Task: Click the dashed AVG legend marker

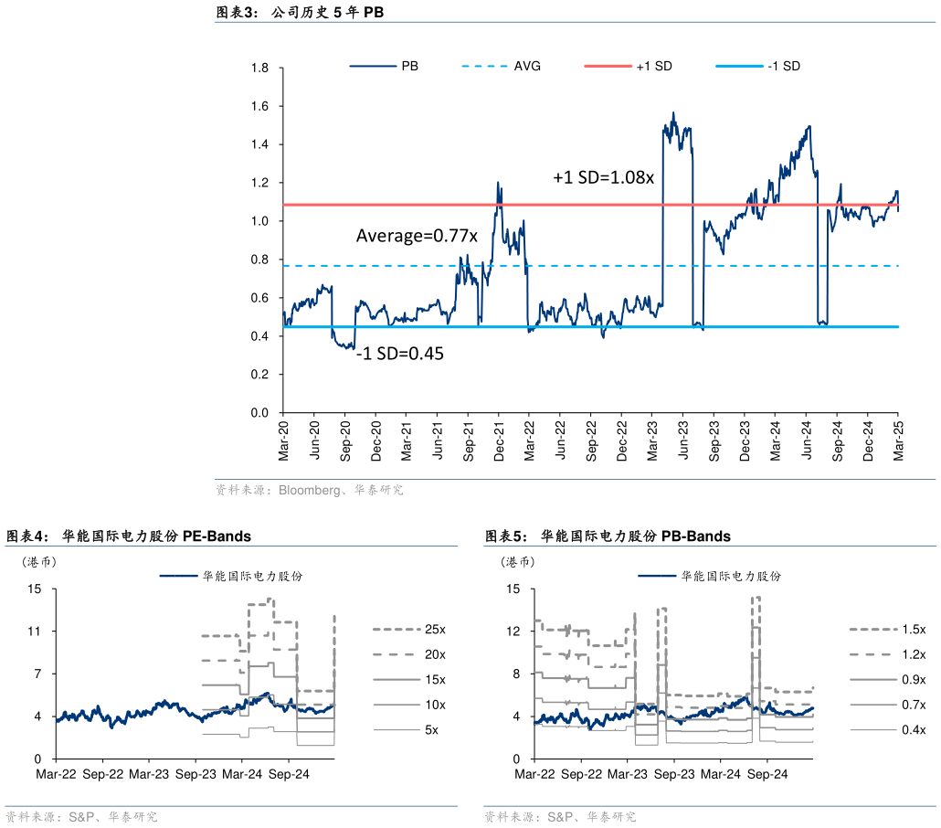Action: tap(484, 67)
